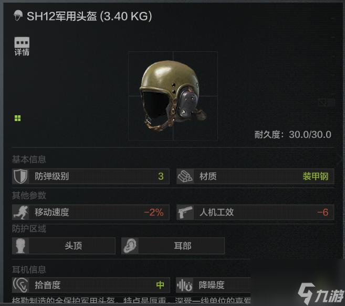Click the ear icon for 耳部
This screenshot has width=345, height=306.
130,246
